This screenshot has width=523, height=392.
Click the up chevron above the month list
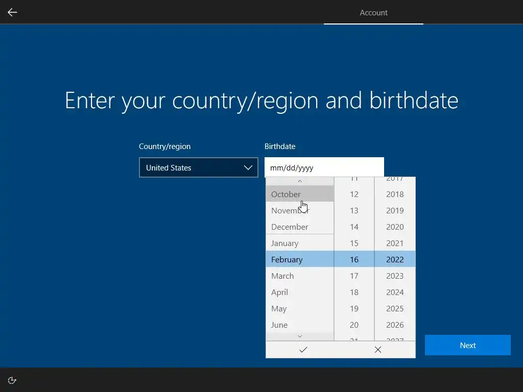click(299, 181)
